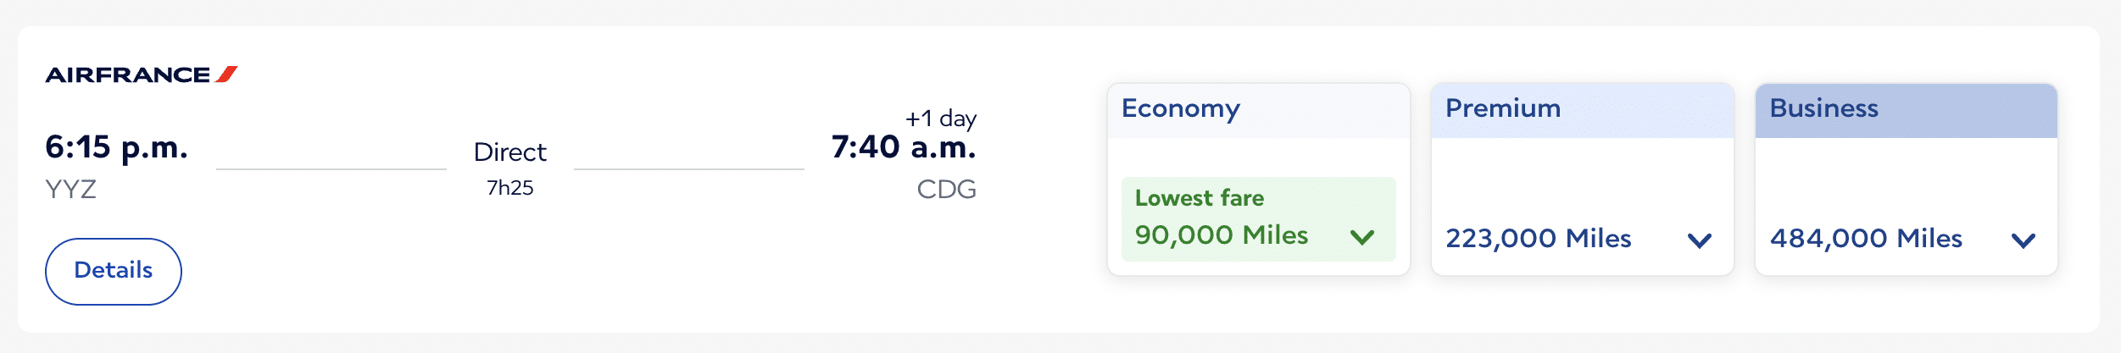2121x353 pixels.
Task: Select the Premium cabin header
Action: click(x=1502, y=109)
